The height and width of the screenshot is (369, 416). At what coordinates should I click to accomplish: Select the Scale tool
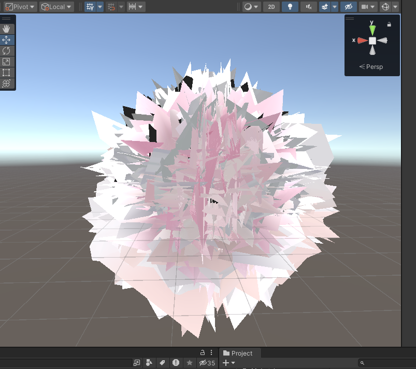click(x=6, y=62)
